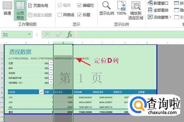Switch to 普通 normal view

coord(7,8)
